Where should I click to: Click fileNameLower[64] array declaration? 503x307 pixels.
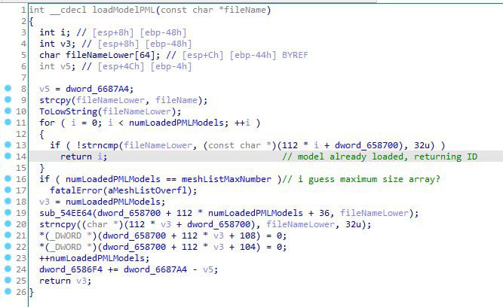[112, 55]
